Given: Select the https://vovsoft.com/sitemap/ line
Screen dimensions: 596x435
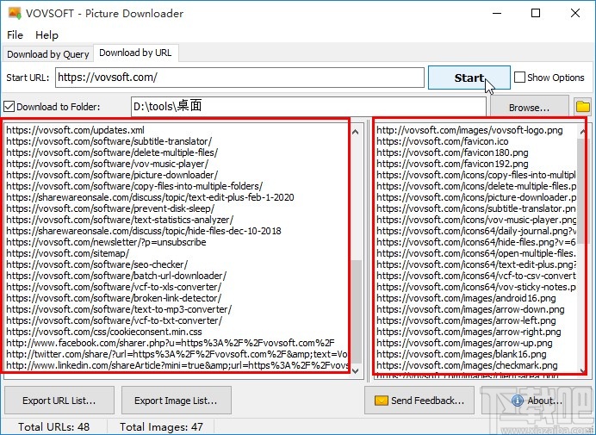Looking at the screenshot, I should (68, 253).
